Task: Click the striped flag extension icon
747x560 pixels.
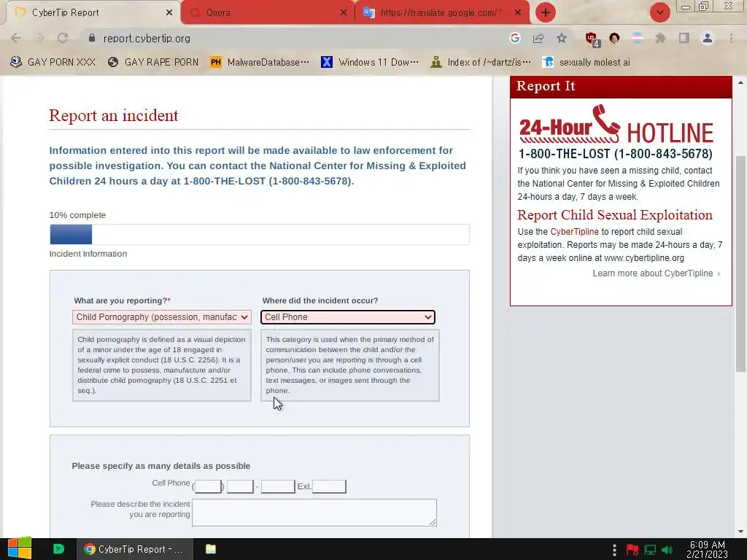Action: click(x=638, y=38)
